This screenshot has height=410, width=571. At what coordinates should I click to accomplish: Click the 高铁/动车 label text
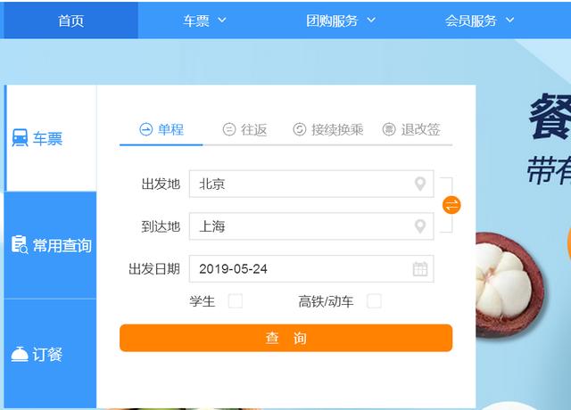[326, 301]
